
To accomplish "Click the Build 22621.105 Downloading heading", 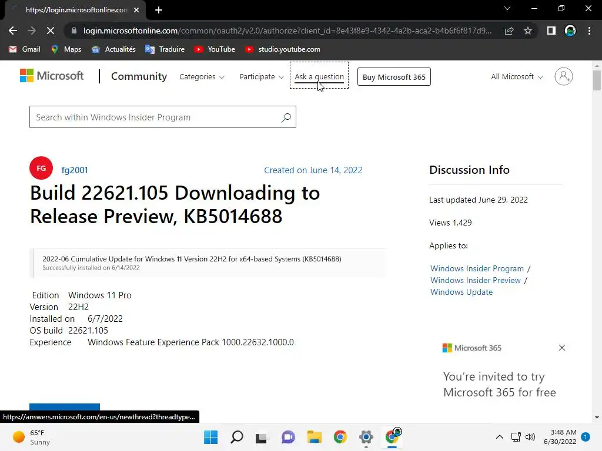I will coord(175,204).
